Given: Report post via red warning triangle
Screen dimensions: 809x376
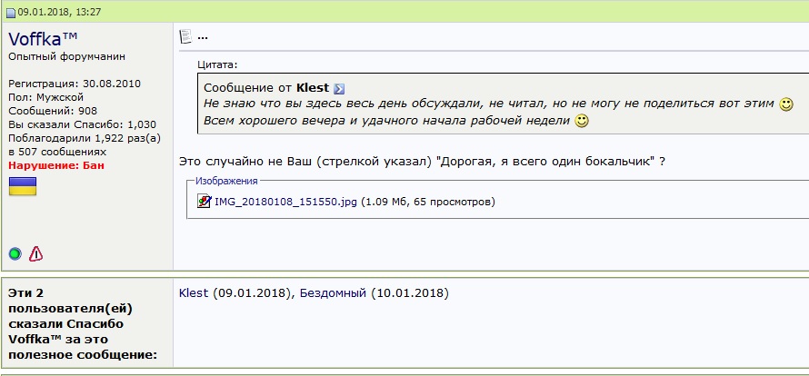Looking at the screenshot, I should click(x=35, y=253).
